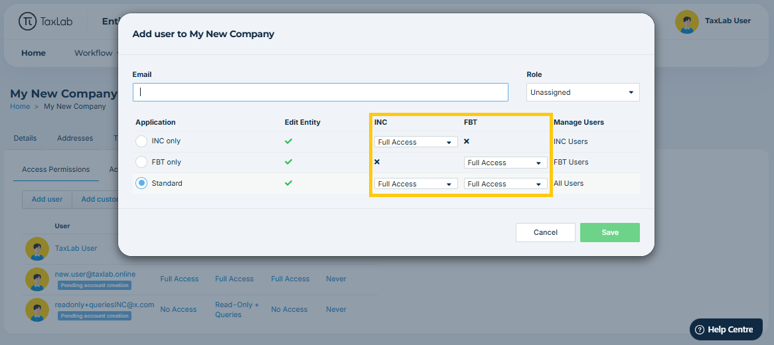Click first No Access cell for readonly+queriesINC
Screen dimensions: 774x345
tap(178, 309)
